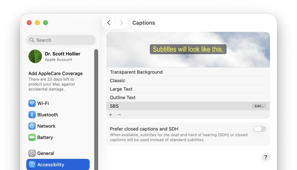This screenshot has width=297, height=170.
Task: Remove the selected style with minus button
Action: point(119,115)
